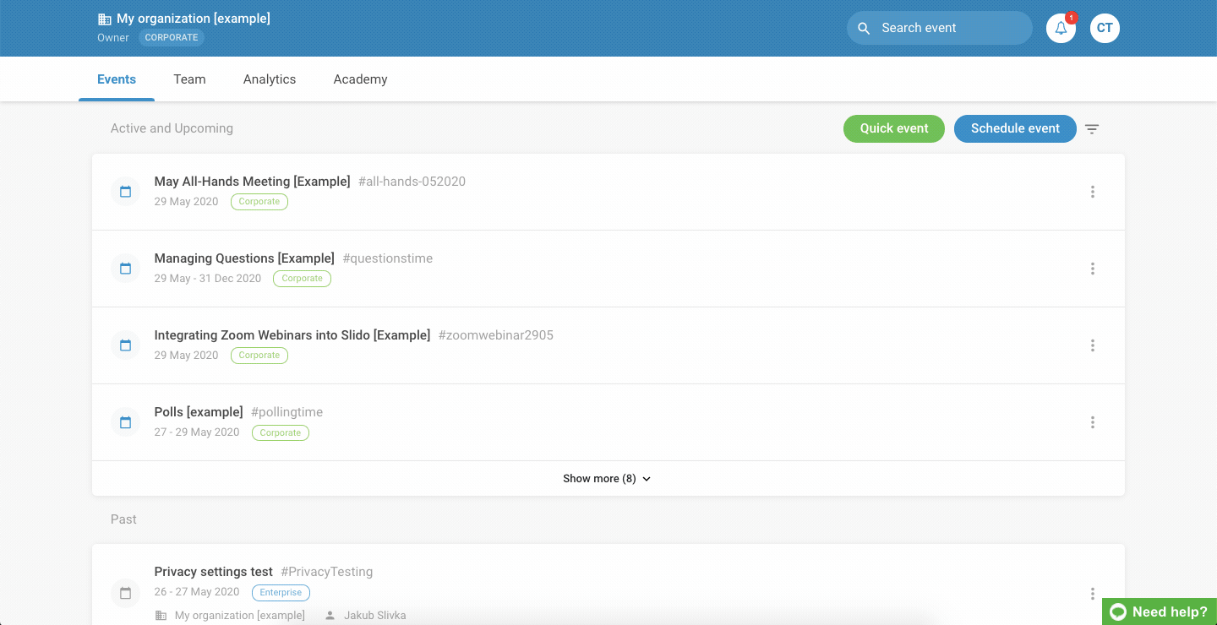Click the #PrivacyTesting event code

click(326, 572)
